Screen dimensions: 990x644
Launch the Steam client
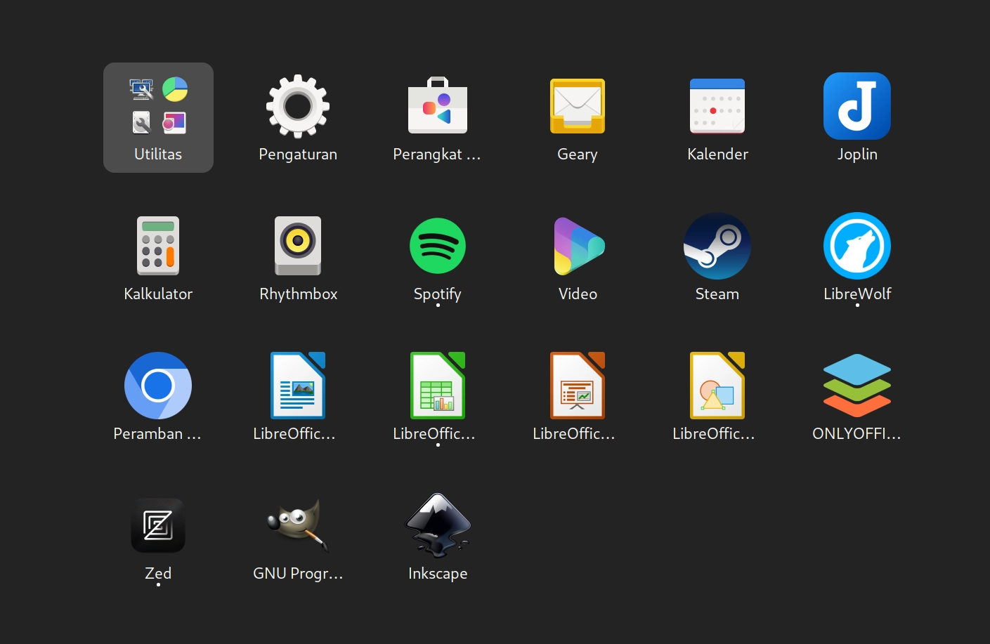717,246
